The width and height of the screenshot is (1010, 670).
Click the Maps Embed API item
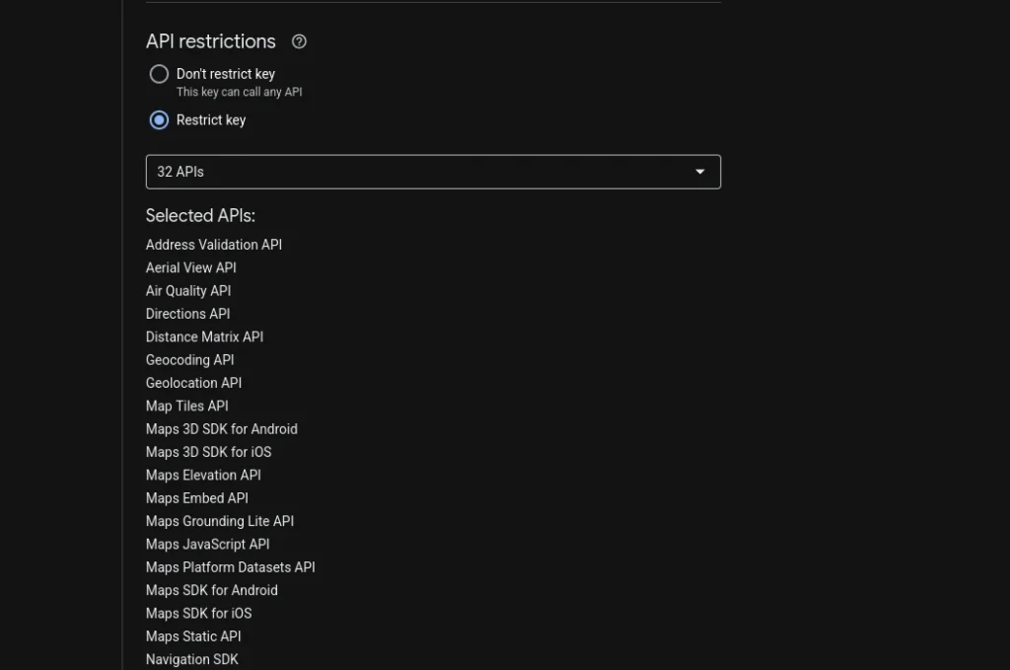[x=197, y=498]
